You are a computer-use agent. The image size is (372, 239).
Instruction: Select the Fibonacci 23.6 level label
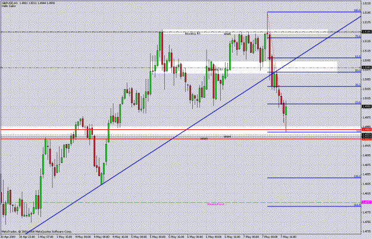[358, 103]
